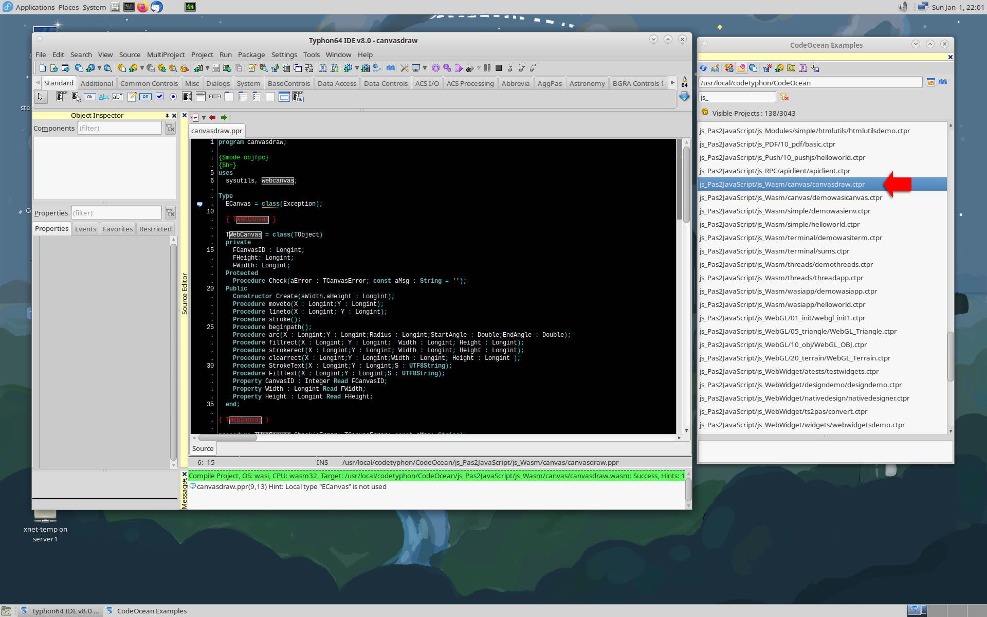Screen dimensions: 987x617
Task: Click the Step Over debug icon
Action: (521, 68)
